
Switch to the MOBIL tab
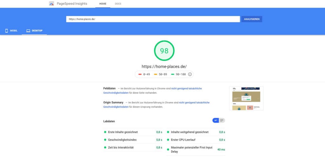click(11, 31)
